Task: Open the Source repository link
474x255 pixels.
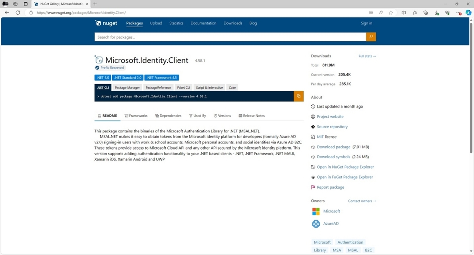Action: [x=332, y=127]
